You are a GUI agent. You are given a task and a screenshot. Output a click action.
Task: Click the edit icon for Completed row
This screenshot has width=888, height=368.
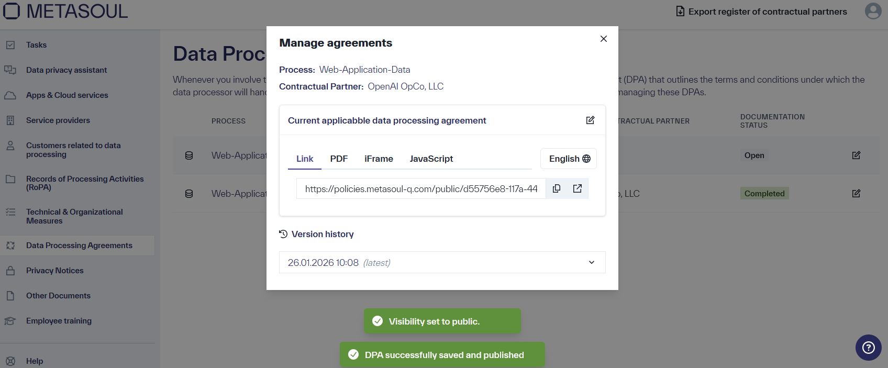856,194
